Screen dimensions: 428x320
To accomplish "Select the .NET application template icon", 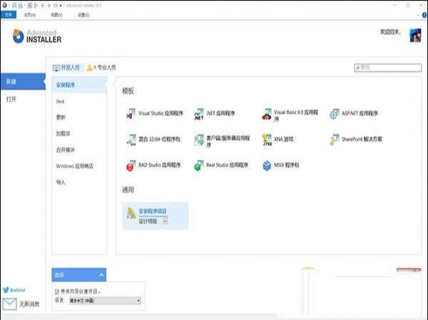I will pyautogui.click(x=199, y=114).
